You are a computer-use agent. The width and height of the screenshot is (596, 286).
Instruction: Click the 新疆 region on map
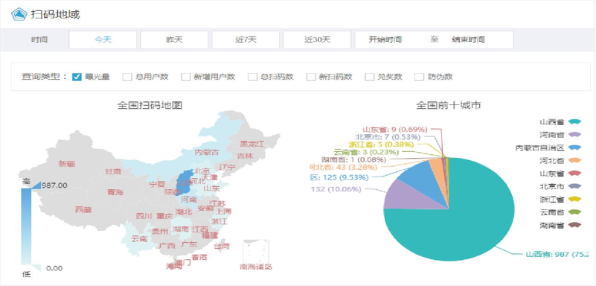click(67, 164)
